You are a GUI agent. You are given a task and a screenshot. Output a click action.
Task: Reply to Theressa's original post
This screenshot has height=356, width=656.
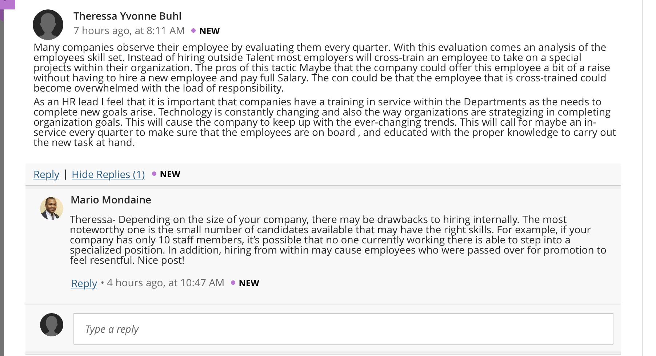(46, 174)
